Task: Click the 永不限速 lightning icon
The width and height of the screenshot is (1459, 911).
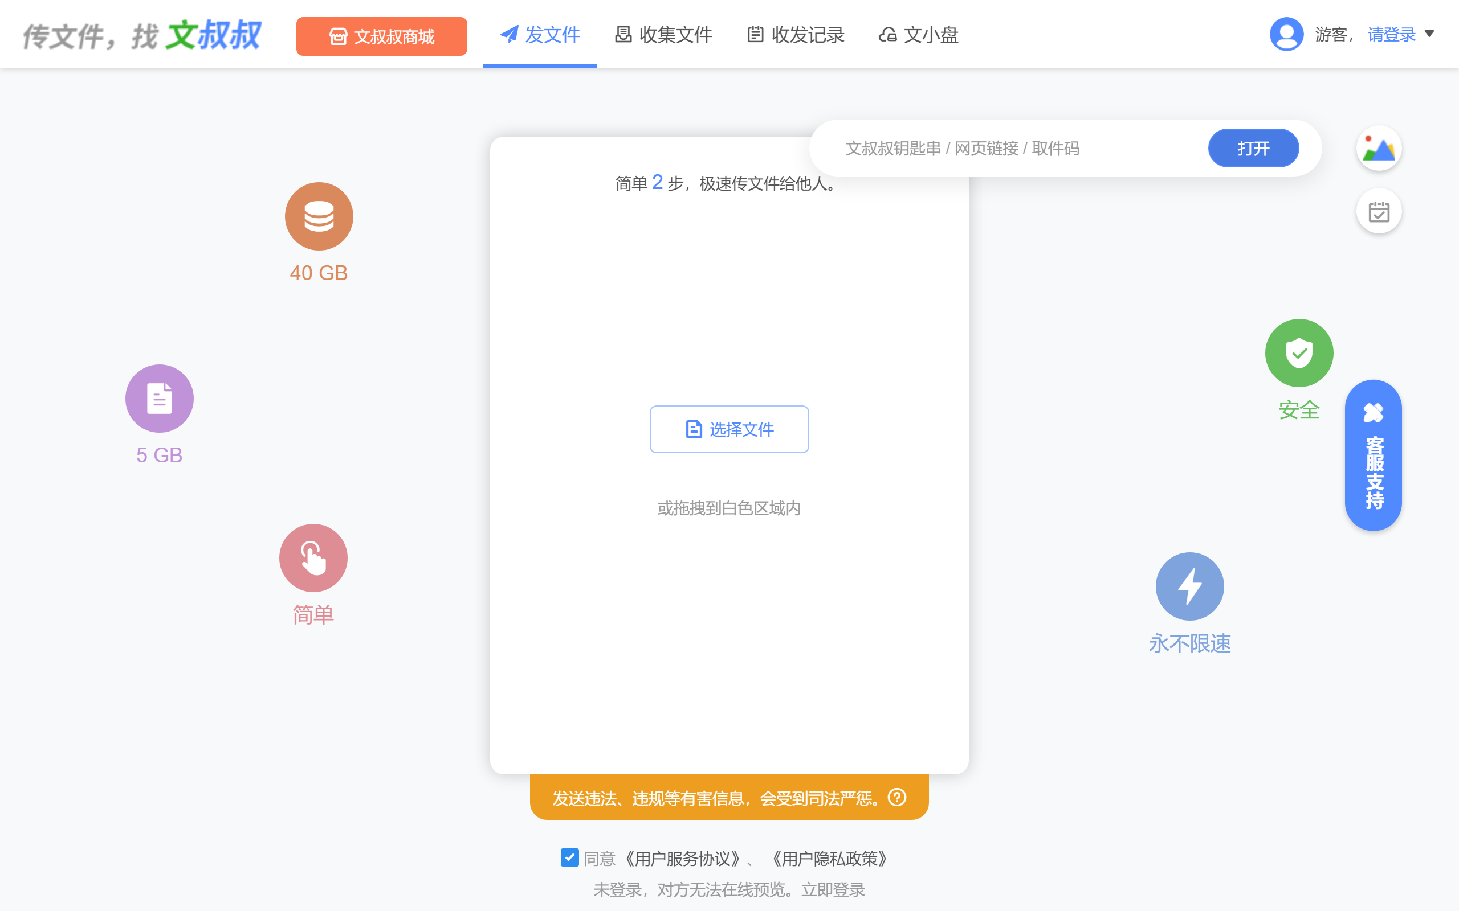Action: [x=1189, y=586]
